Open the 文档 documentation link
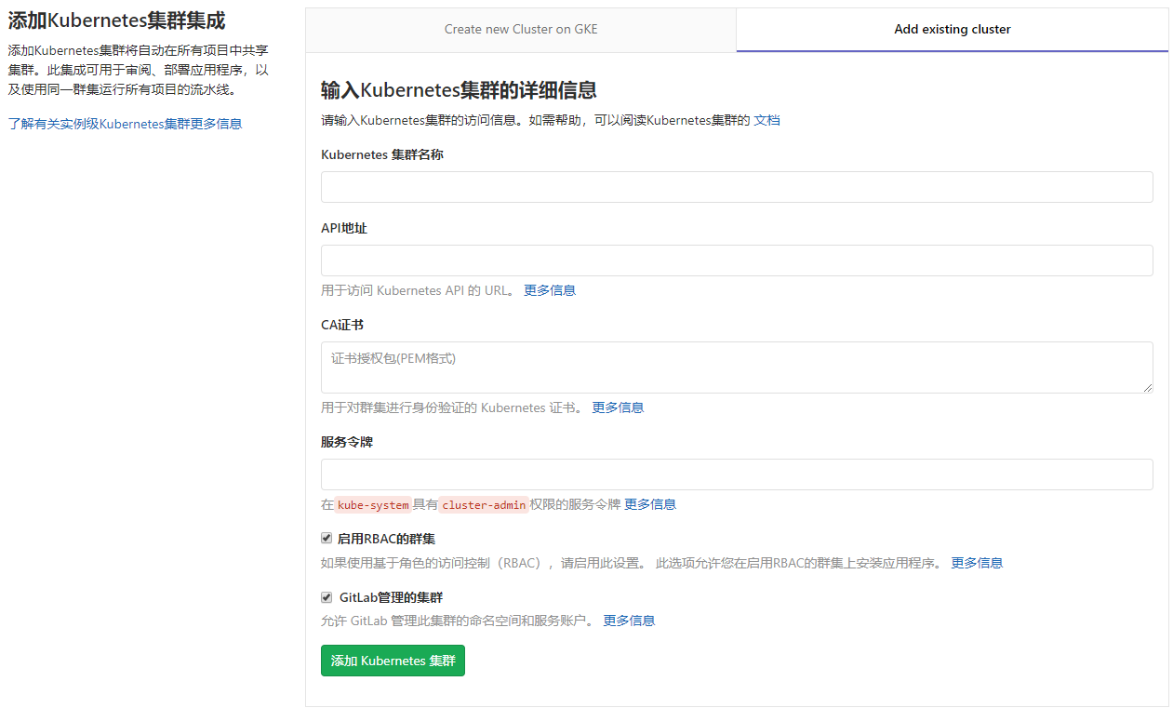1173x708 pixels. pyautogui.click(x=766, y=120)
